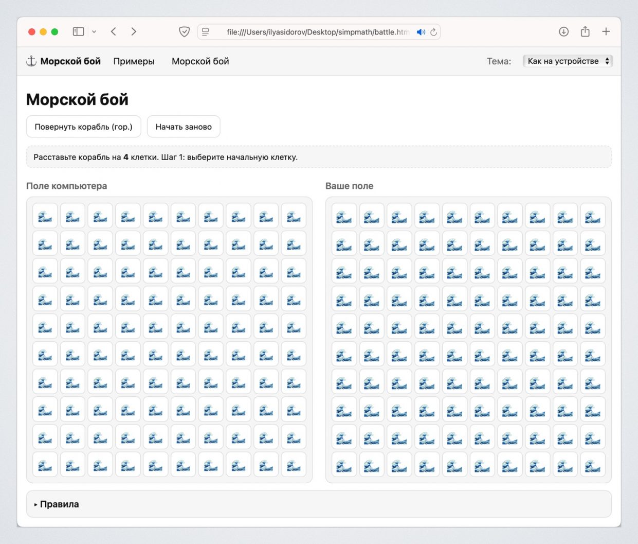Screen dimensions: 638x544
Task: Open sidebar options dropdown chevron
Action: tap(94, 32)
